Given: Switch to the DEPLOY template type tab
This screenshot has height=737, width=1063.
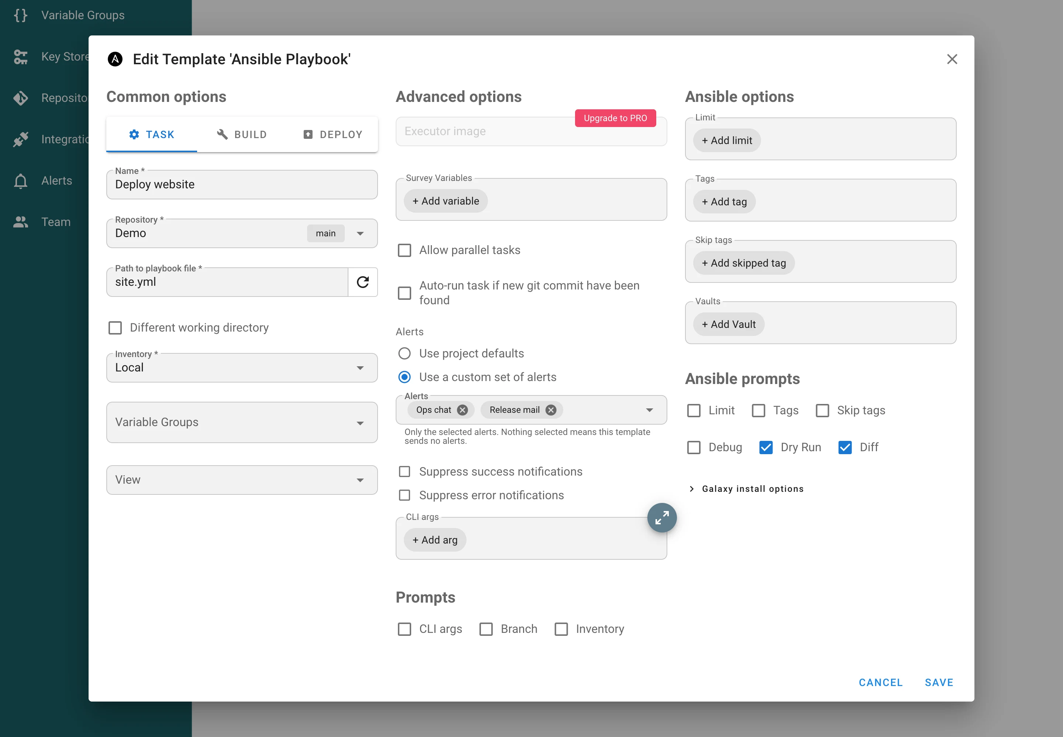Looking at the screenshot, I should (x=333, y=134).
